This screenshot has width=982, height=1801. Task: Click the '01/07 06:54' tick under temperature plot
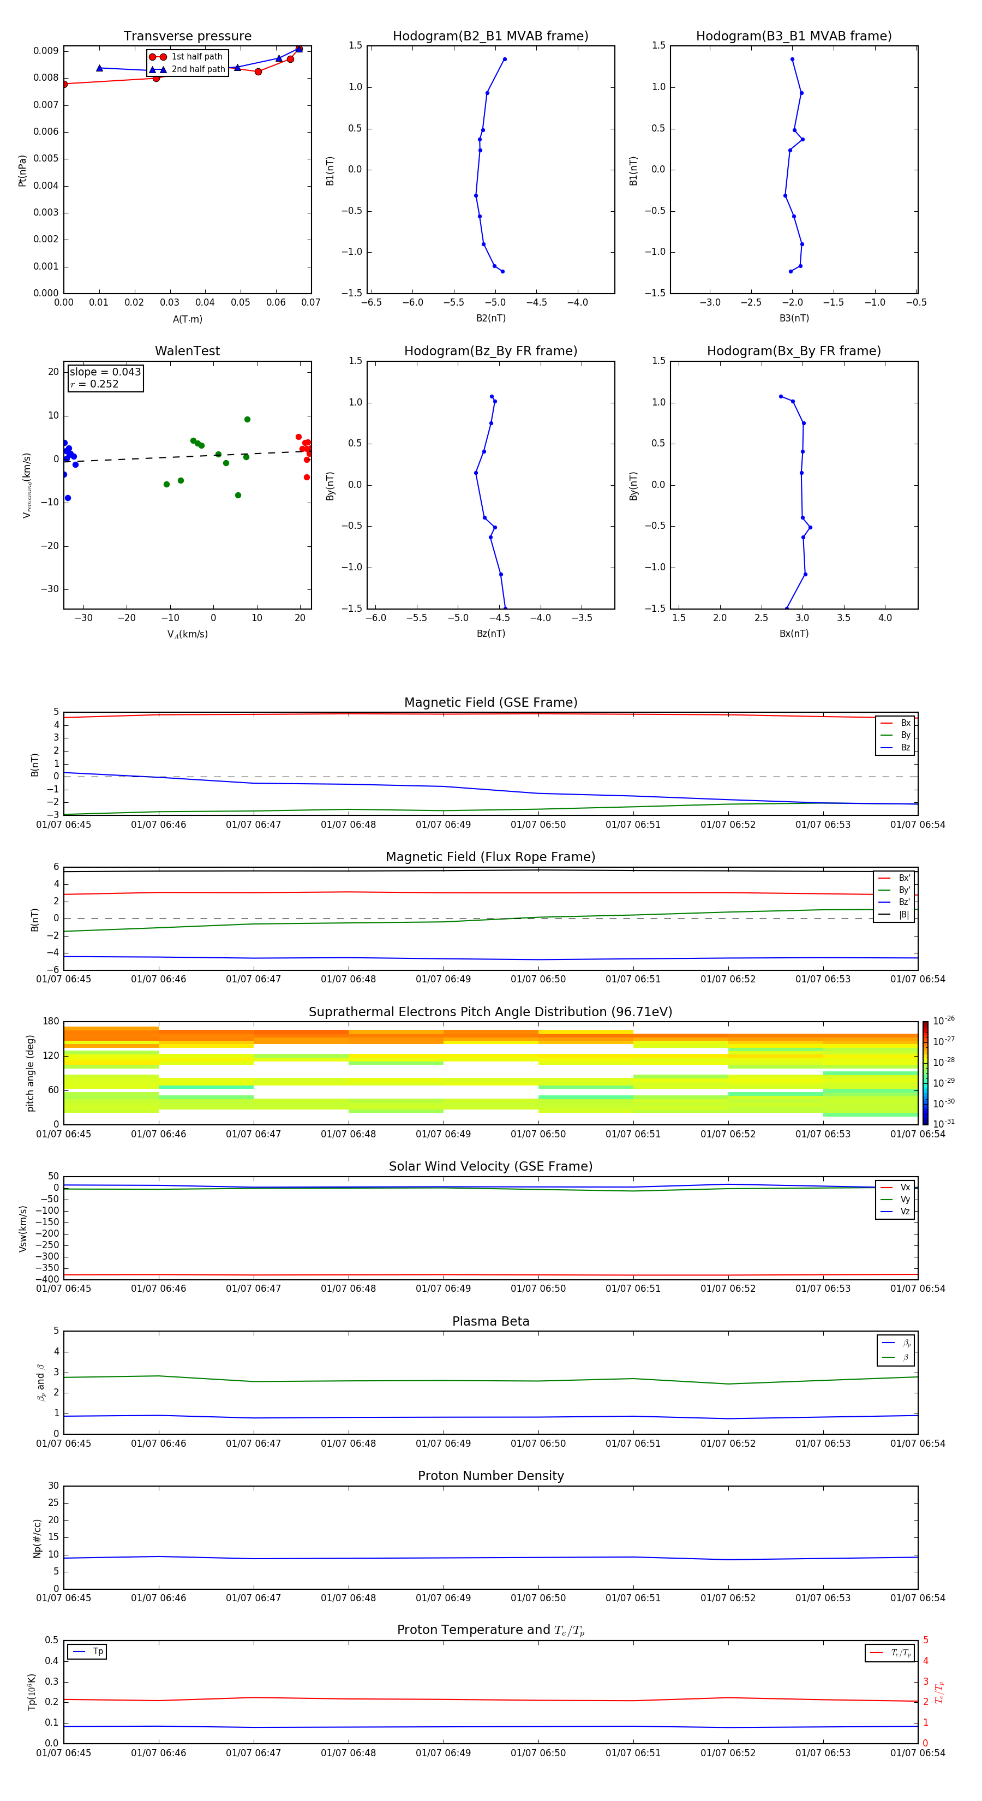917,1753
